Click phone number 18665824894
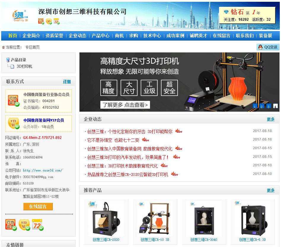The width and height of the screenshot is (281, 247). pos(33,157)
